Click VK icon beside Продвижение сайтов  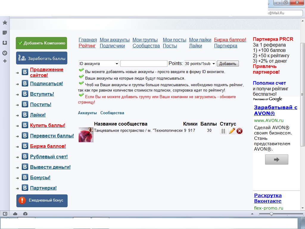tap(25, 72)
